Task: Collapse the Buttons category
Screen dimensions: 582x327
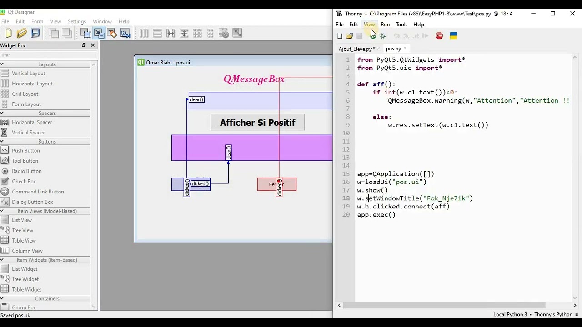Action: [x=2, y=141]
